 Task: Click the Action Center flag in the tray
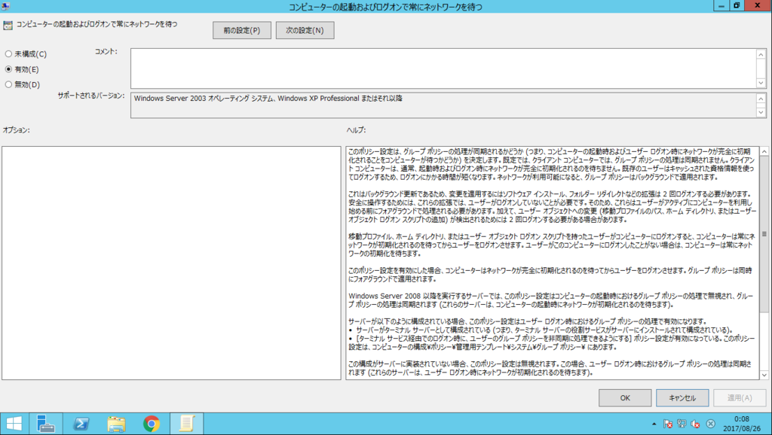(x=668, y=424)
